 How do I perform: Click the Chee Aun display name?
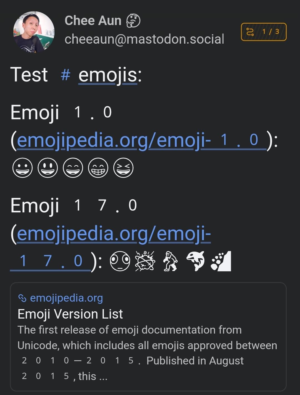(93, 21)
